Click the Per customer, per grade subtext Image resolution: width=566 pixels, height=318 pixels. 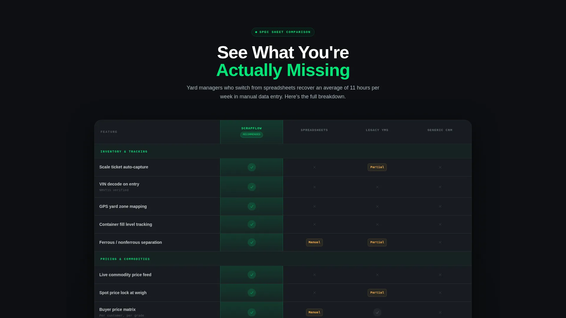point(122,316)
